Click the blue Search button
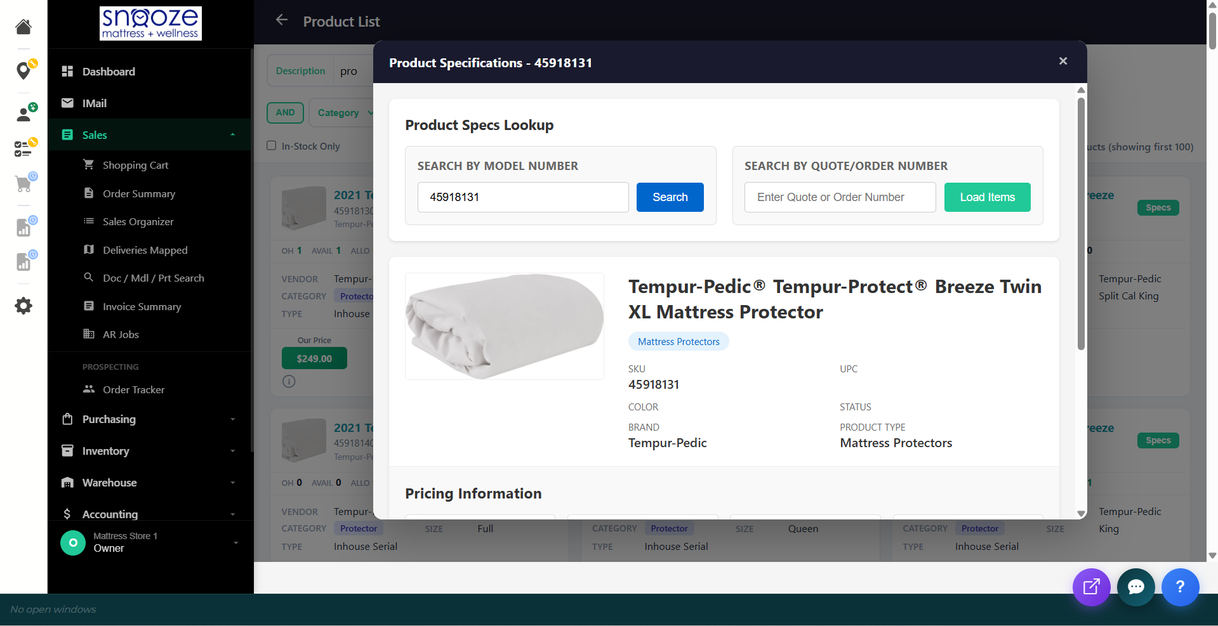Image resolution: width=1218 pixels, height=626 pixels. pyautogui.click(x=670, y=197)
